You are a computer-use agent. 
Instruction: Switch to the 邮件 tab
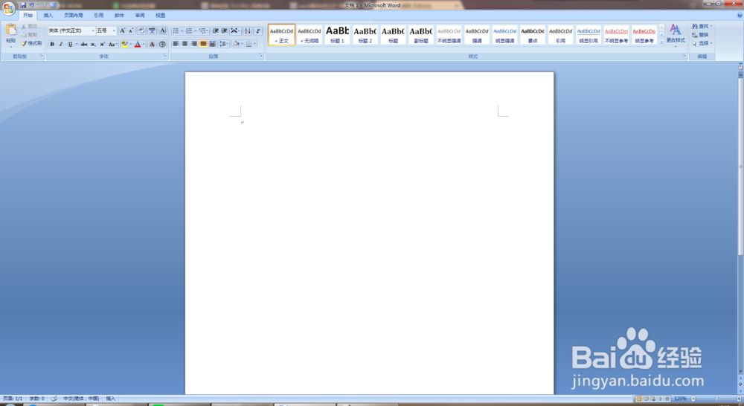(119, 15)
